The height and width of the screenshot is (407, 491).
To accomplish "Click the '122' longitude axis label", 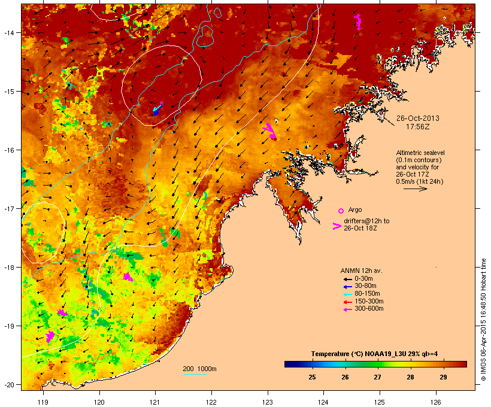I will 211,402.
